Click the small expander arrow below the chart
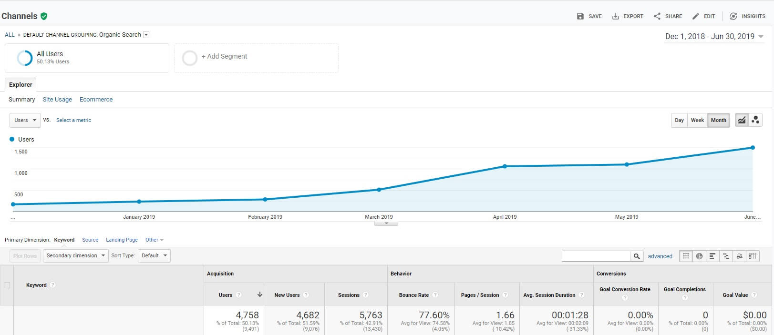Viewport: 774px width, 335px height. 386,223
